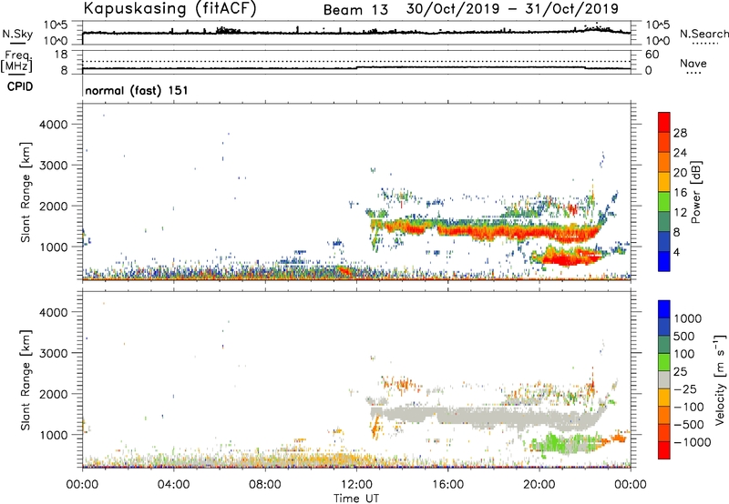The height and width of the screenshot is (504, 729).
Task: Select the "28" label on Power scale
Action: tap(680, 133)
